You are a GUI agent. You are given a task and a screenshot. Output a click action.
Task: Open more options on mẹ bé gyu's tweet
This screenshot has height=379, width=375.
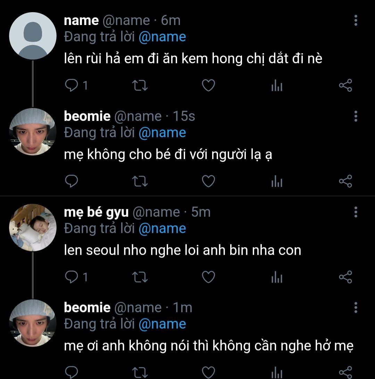coord(356,212)
